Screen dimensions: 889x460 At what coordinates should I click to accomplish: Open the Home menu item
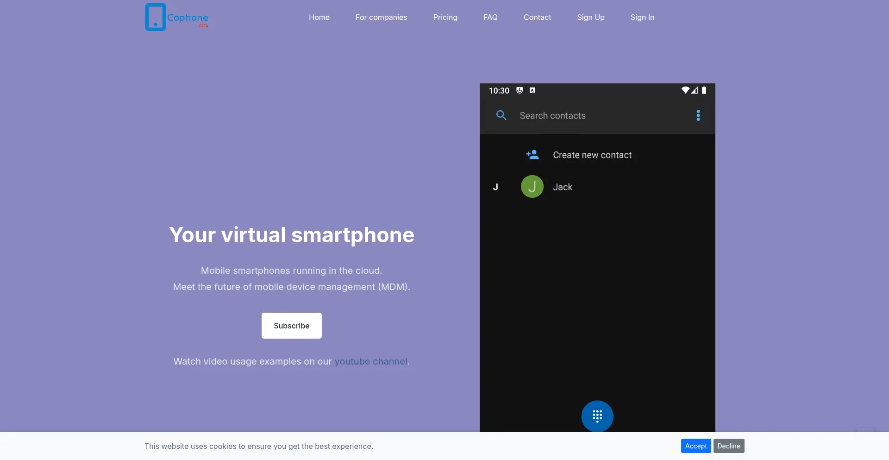(319, 17)
